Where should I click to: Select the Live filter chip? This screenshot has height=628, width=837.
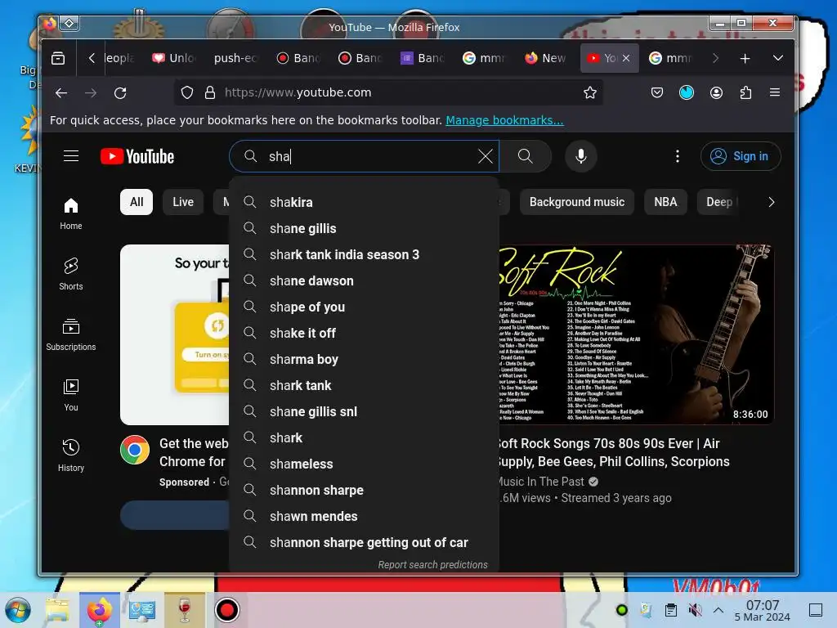coord(183,202)
